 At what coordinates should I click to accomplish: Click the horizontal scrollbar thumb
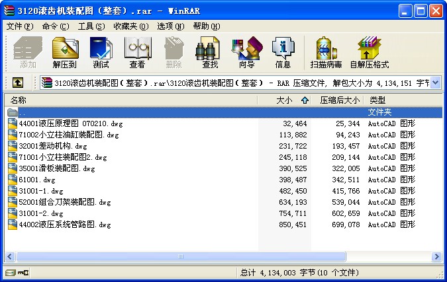[181, 256]
